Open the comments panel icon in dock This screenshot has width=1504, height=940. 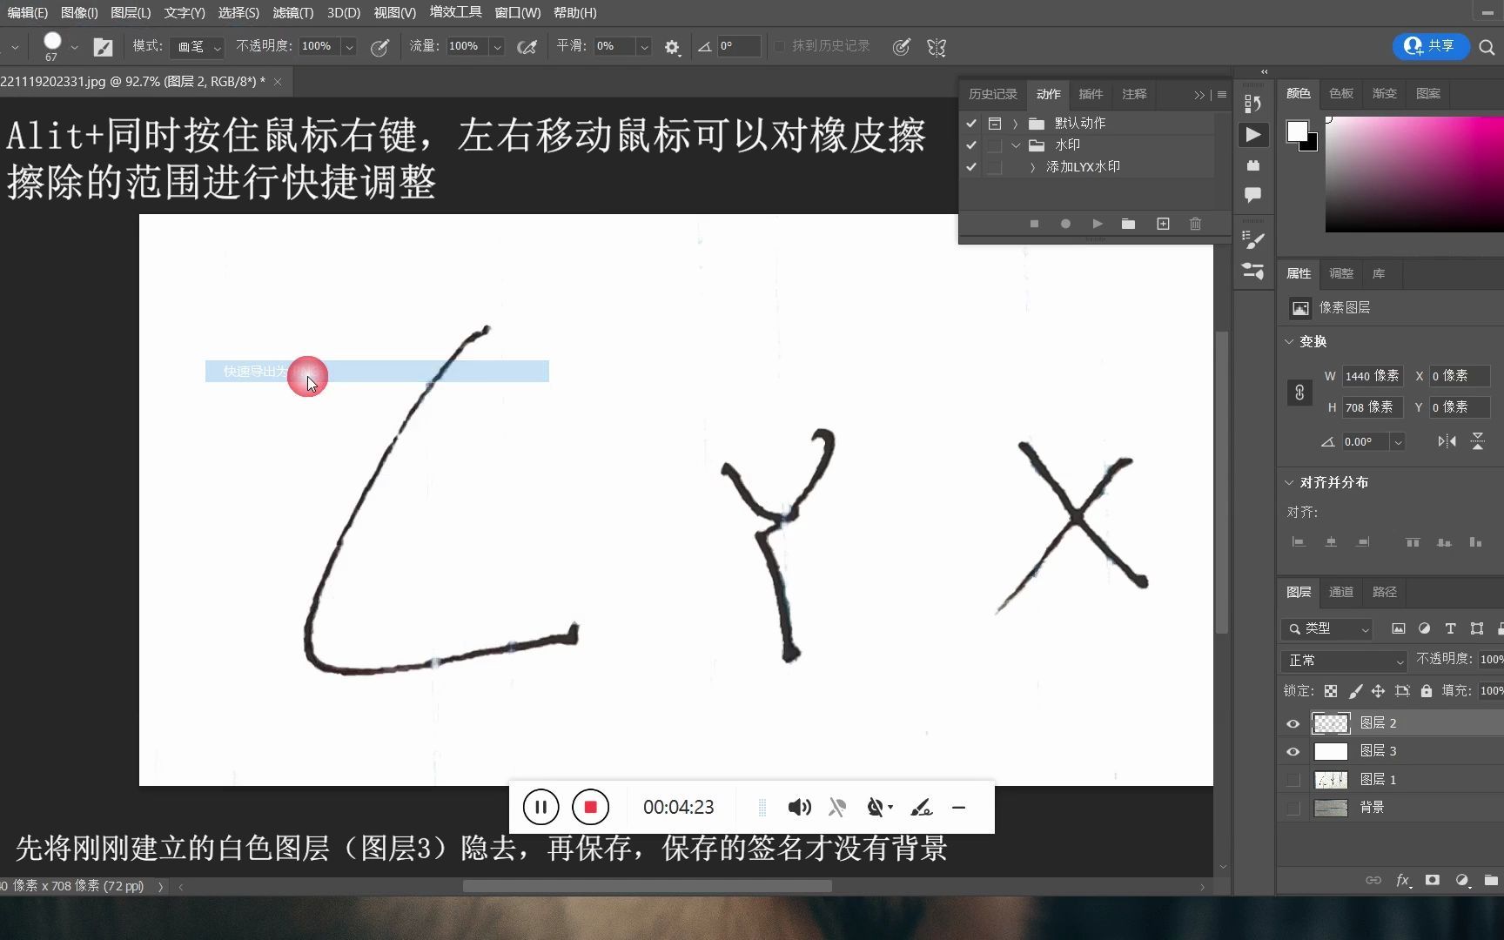pyautogui.click(x=1252, y=194)
